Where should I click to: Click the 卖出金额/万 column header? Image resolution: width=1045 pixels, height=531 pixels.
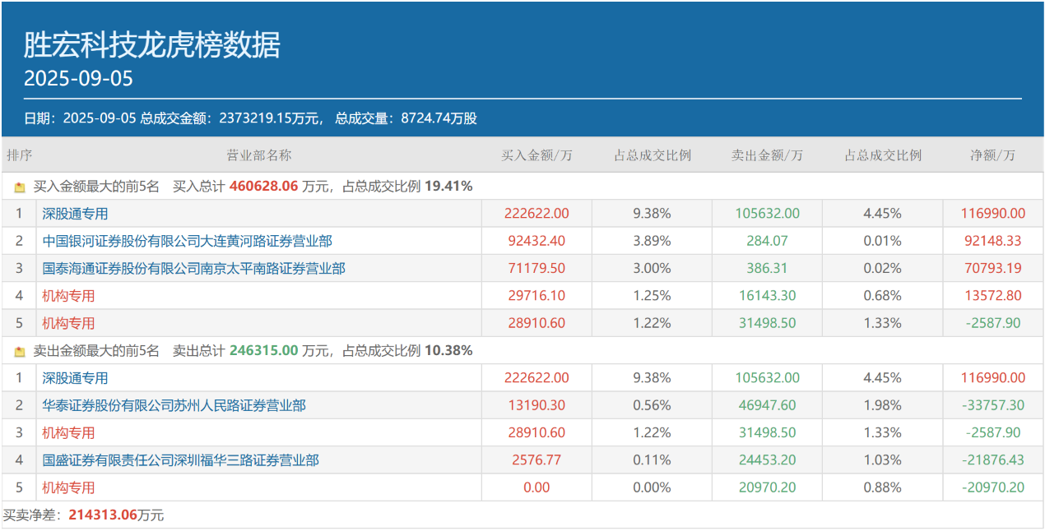pyautogui.click(x=767, y=155)
